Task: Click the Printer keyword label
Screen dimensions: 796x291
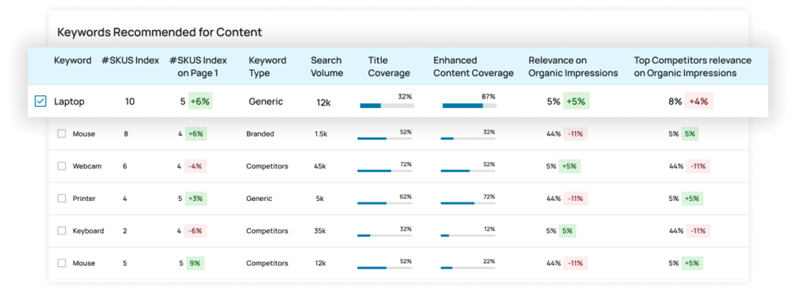Action: click(84, 199)
